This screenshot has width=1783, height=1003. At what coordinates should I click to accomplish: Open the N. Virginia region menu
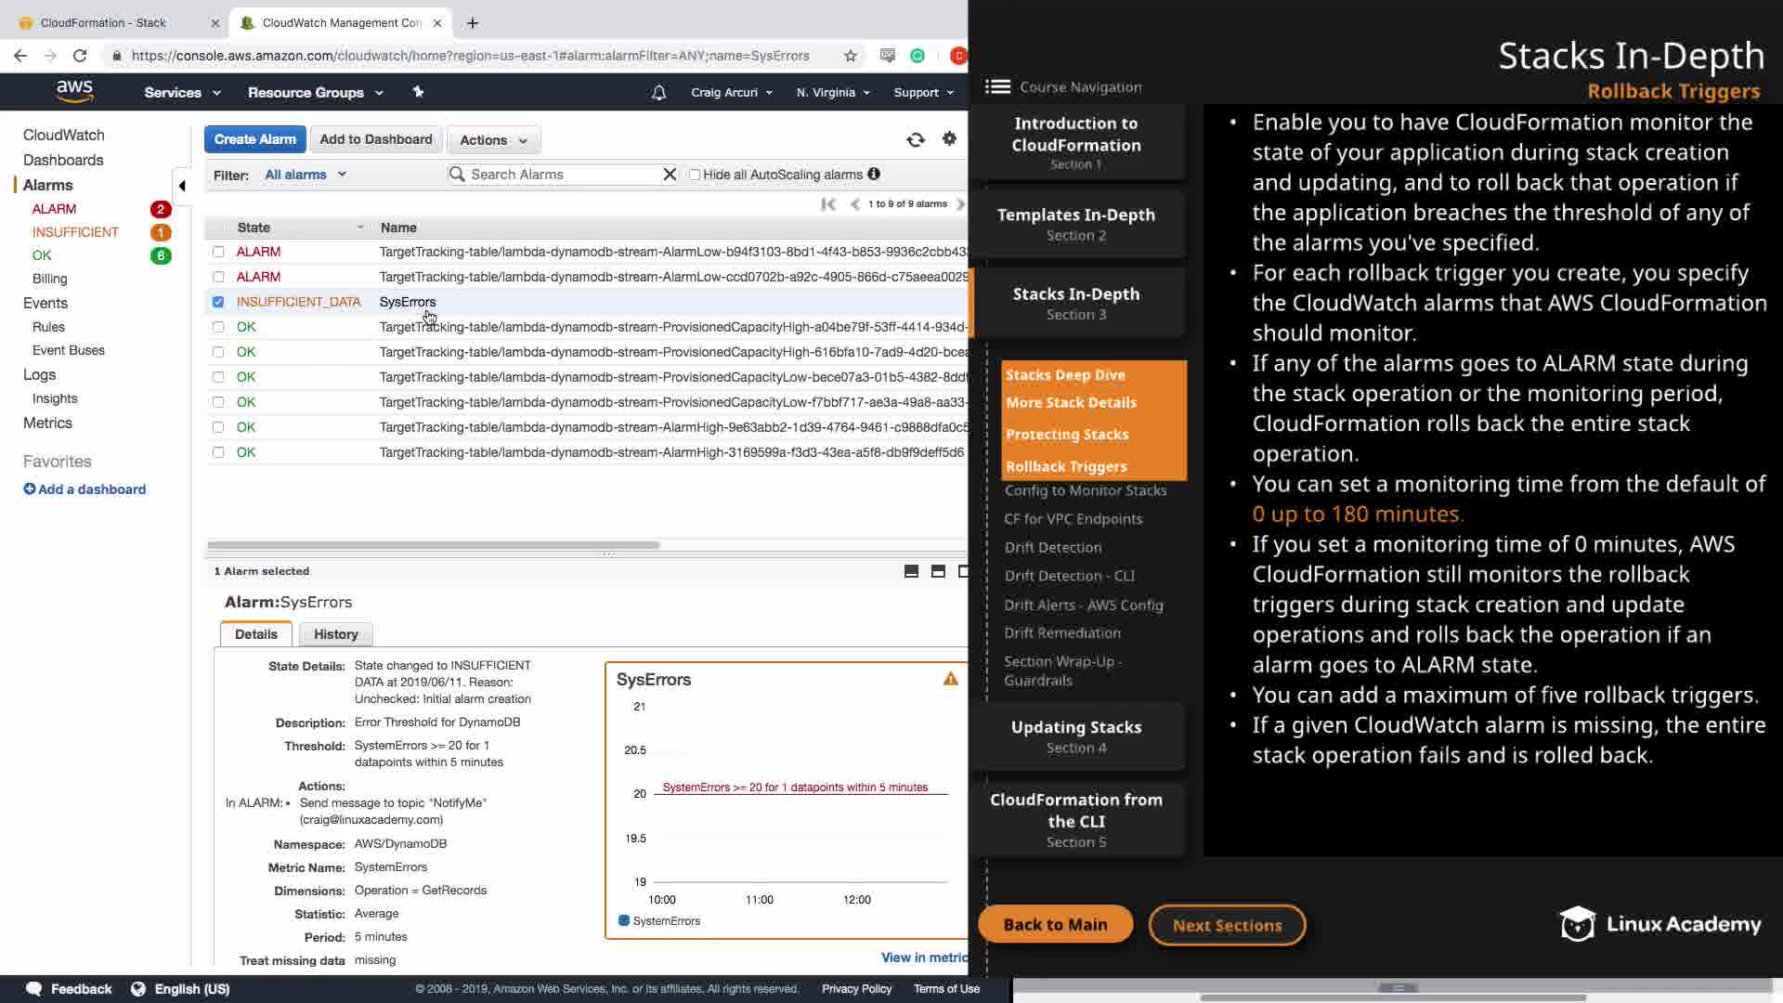832,93
